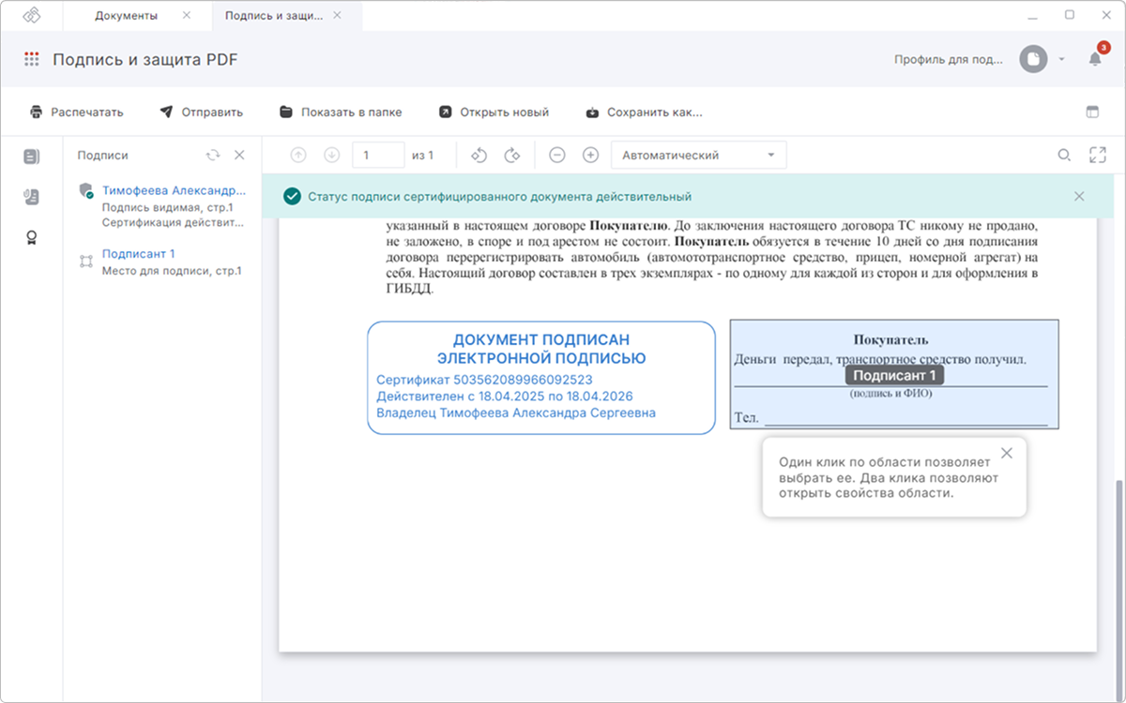Enter fullscreen view mode
This screenshot has height=703, width=1126.
[1098, 156]
